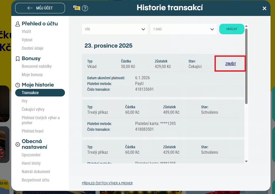Click the transaction list scrollbar thumb
Screen dimensions: 275x194
coord(246,65)
